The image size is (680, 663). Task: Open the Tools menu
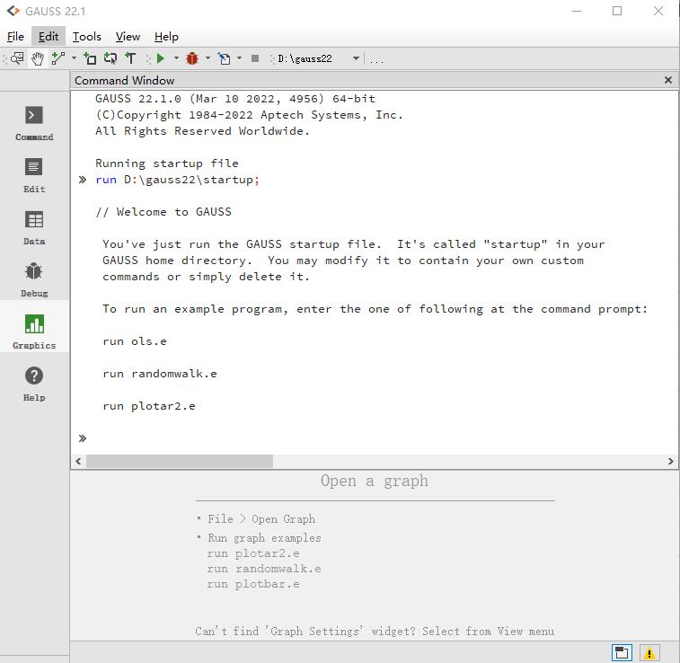click(x=87, y=37)
